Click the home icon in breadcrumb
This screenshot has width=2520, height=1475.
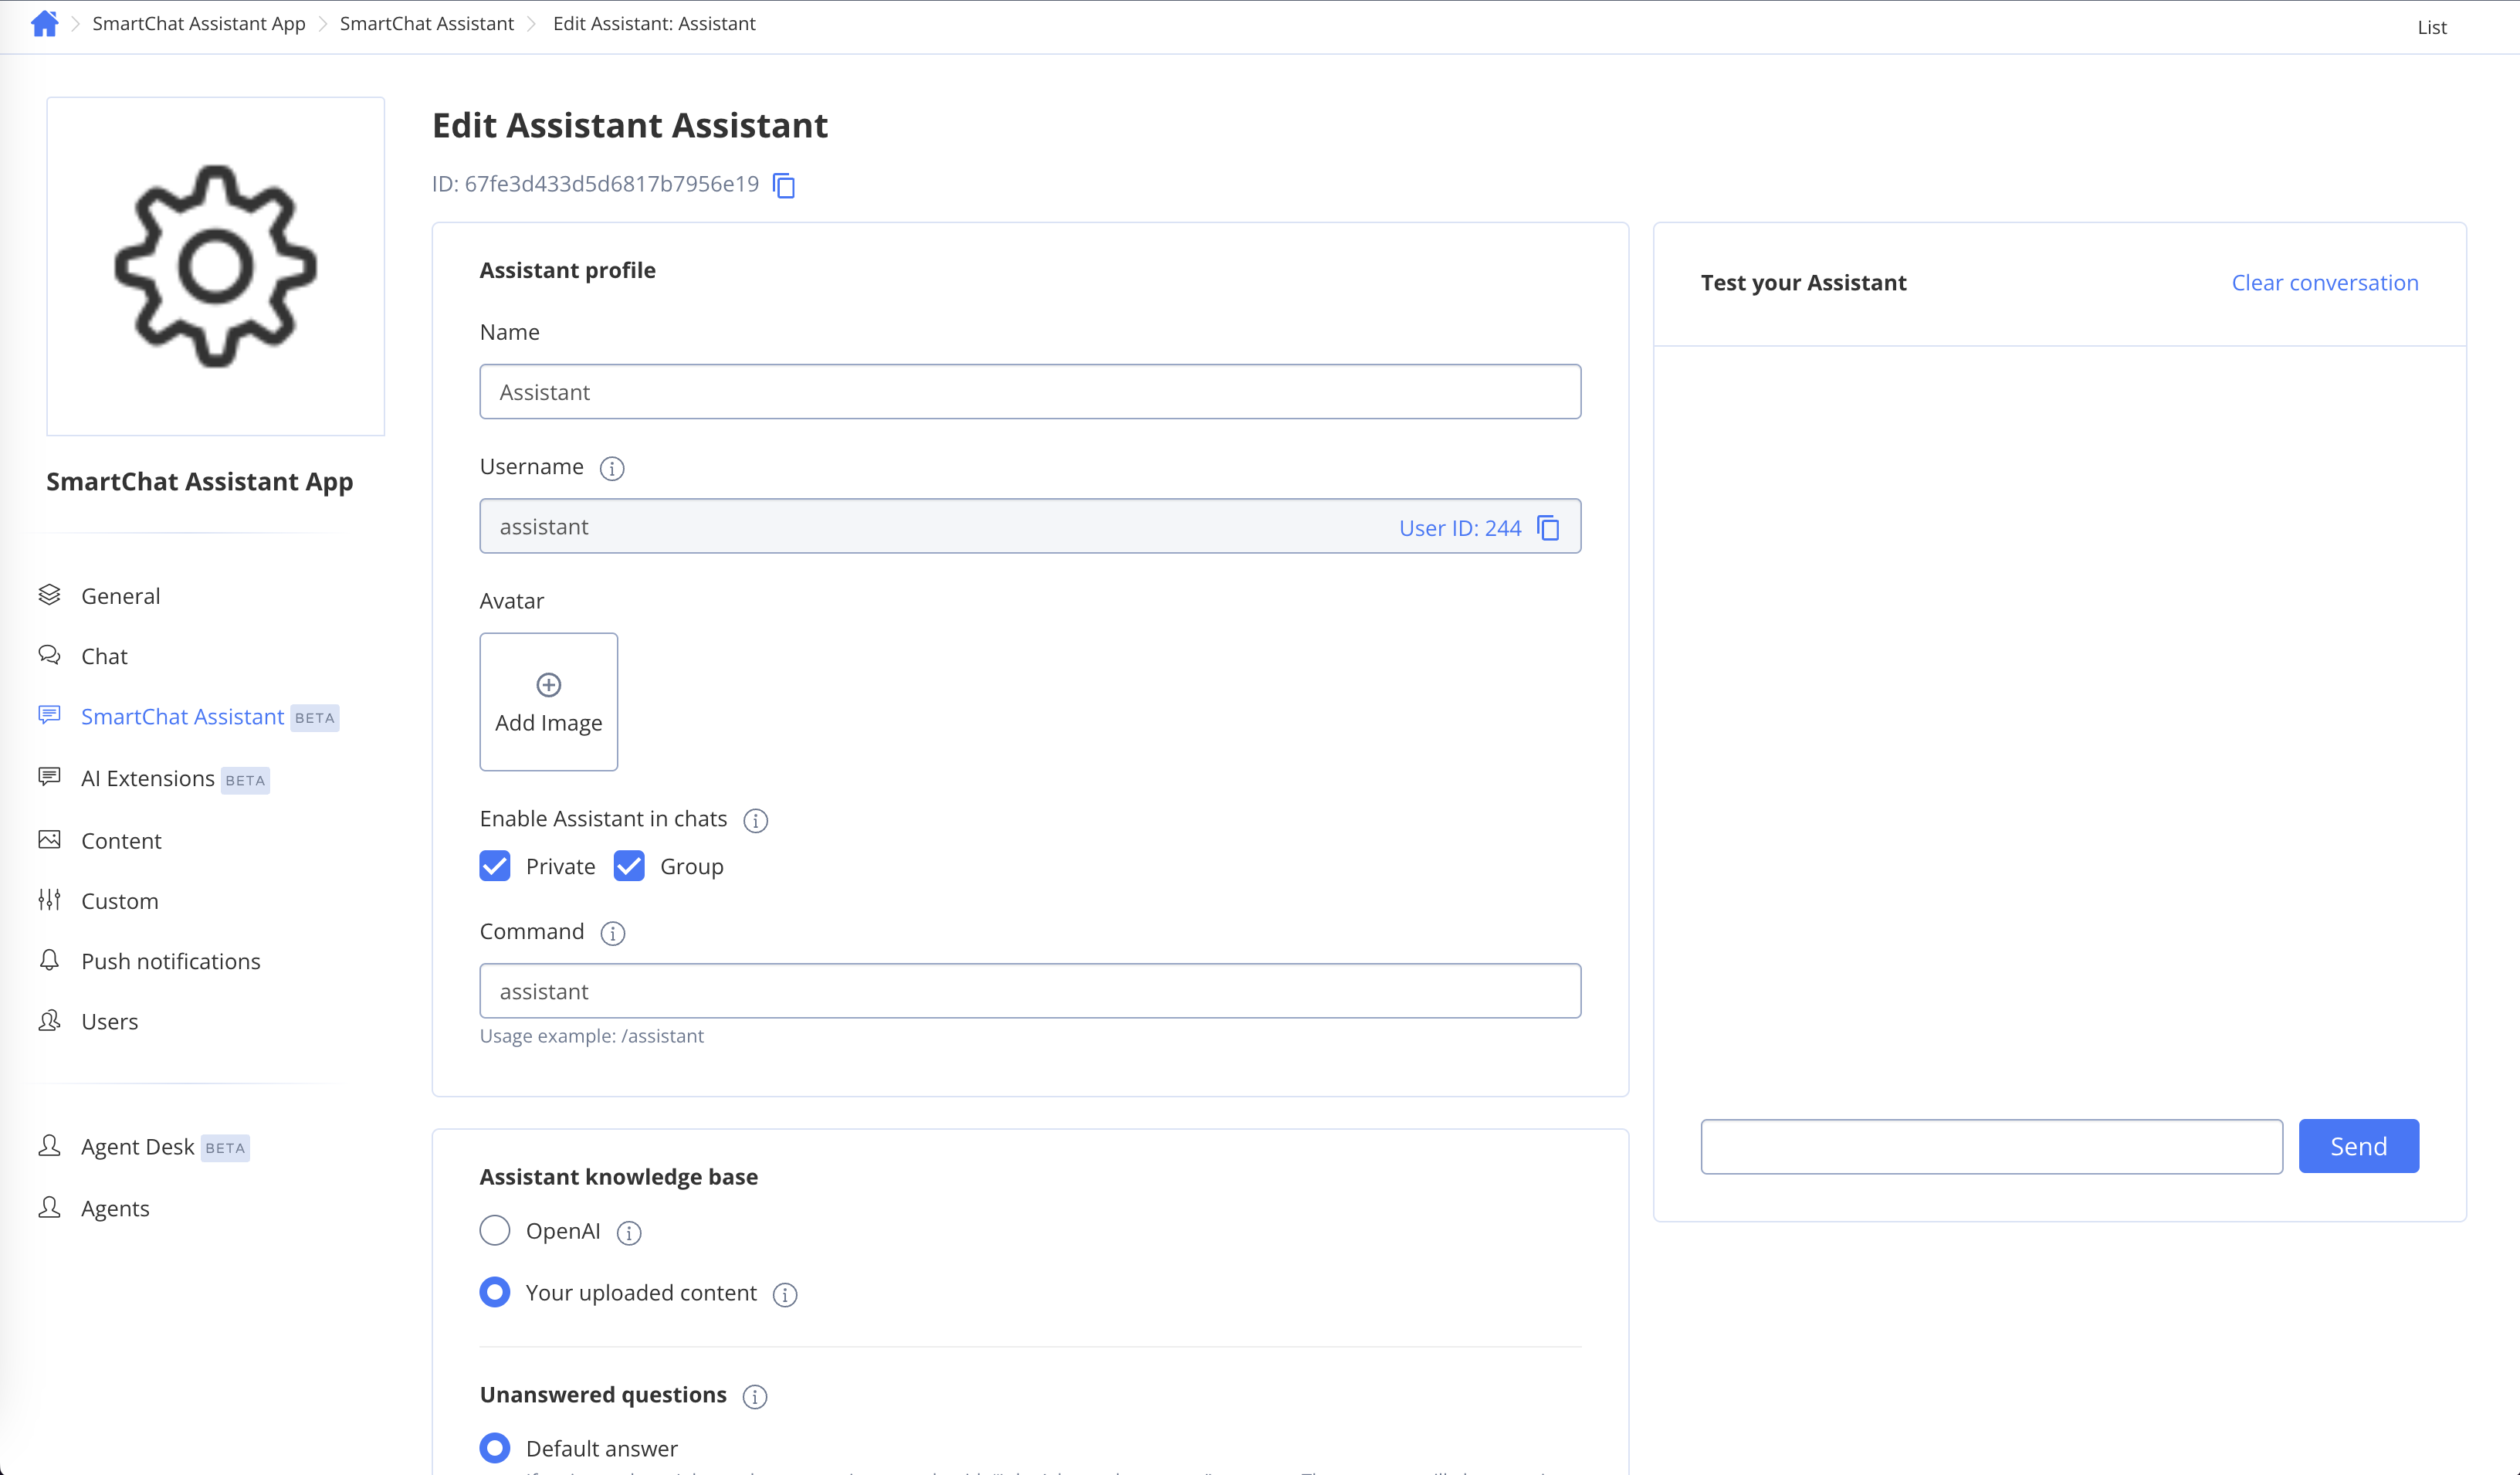(44, 24)
